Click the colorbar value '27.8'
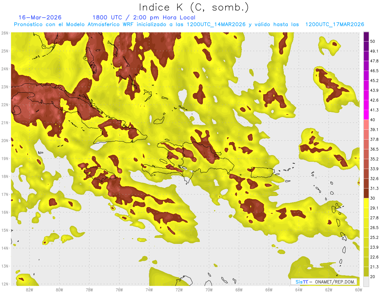The height and width of the screenshot is (294, 381). tap(374, 218)
